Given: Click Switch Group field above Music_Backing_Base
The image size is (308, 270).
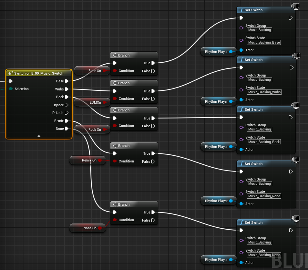Looking at the screenshot, I should [260, 30].
